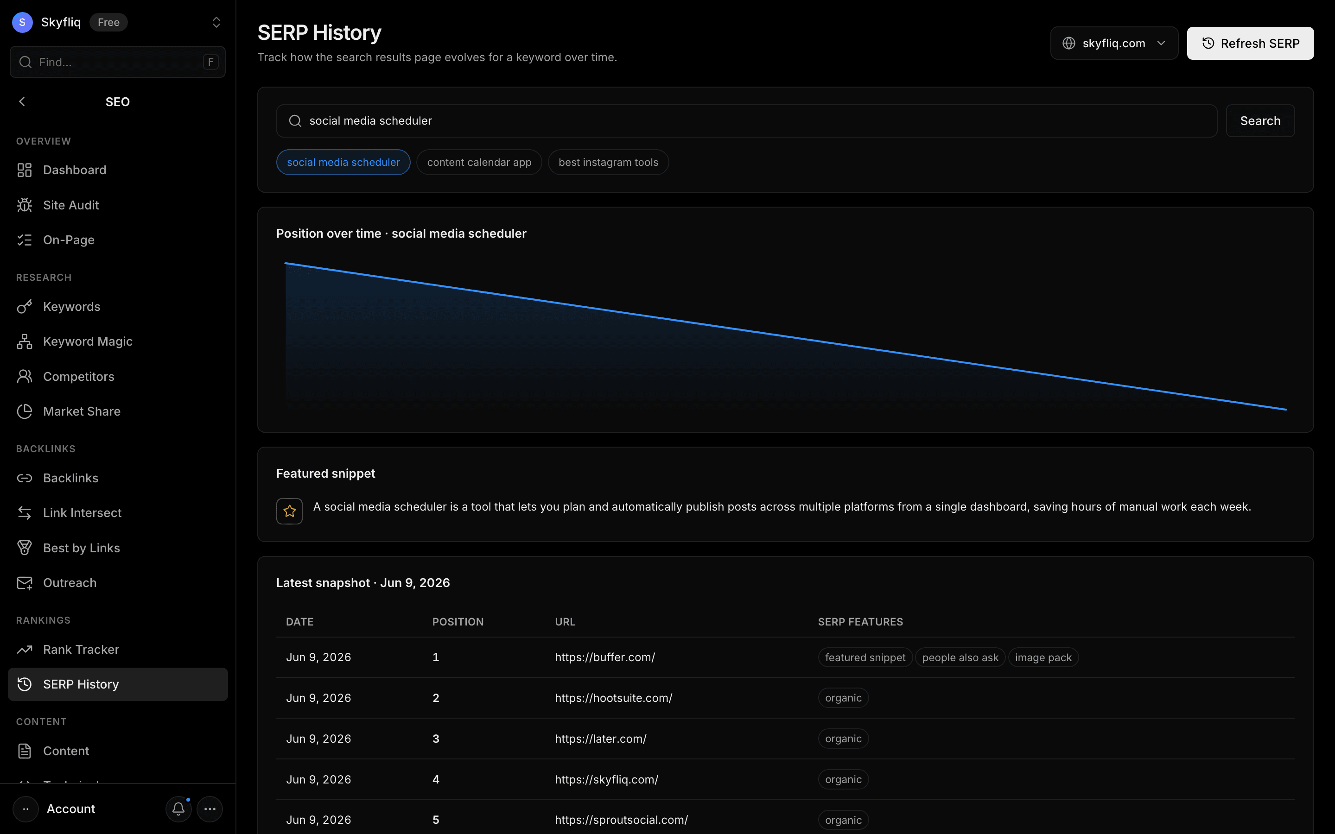1335x834 pixels.
Task: Open the Account menu
Action: 70,809
